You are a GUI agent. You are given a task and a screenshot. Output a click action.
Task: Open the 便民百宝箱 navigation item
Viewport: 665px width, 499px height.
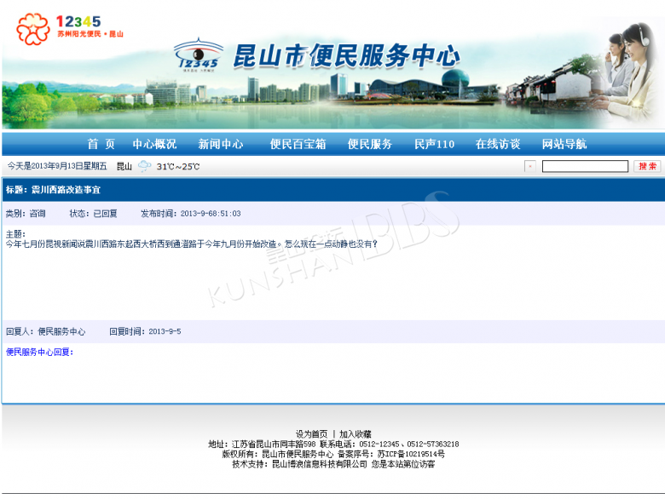tap(298, 144)
